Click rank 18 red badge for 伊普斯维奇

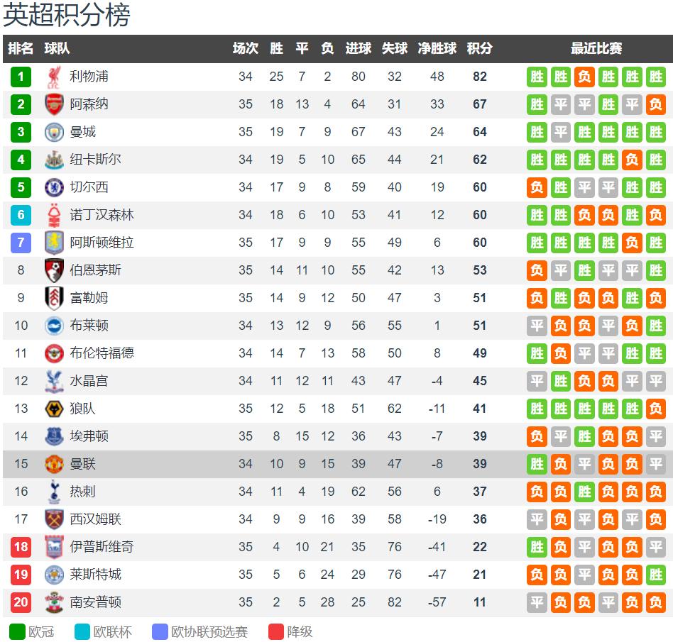tap(21, 547)
